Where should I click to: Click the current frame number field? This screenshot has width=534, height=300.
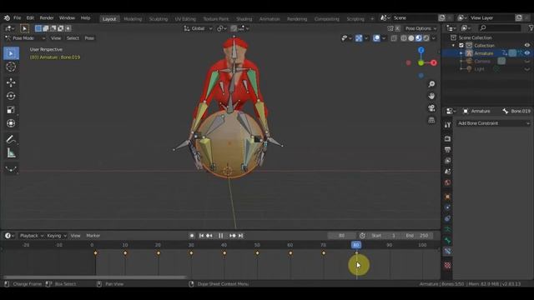click(341, 235)
